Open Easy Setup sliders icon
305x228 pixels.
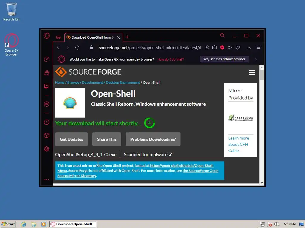[258, 47]
